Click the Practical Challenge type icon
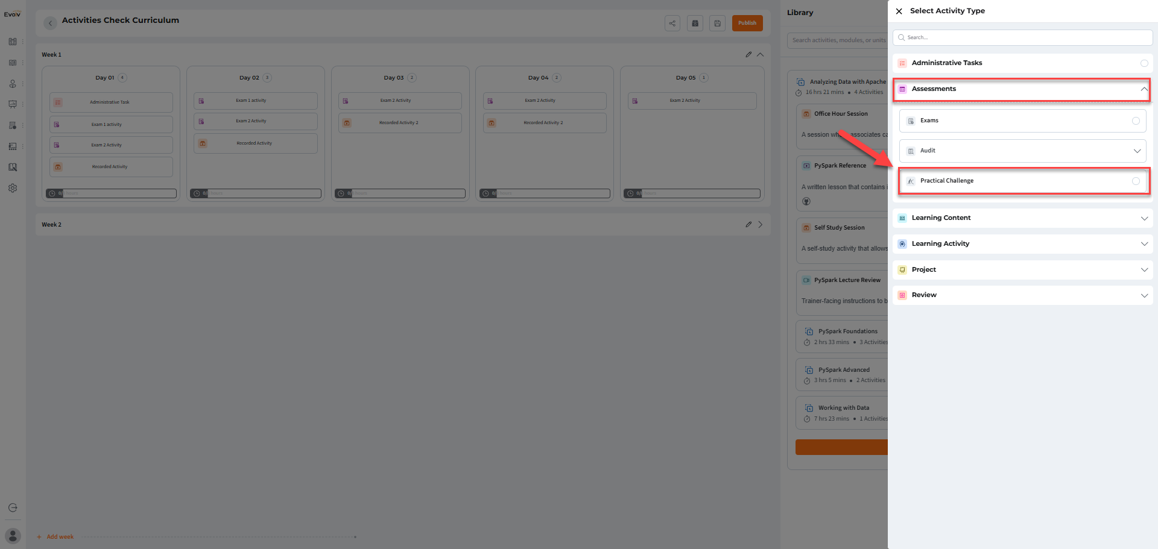This screenshot has width=1158, height=549. [x=911, y=181]
